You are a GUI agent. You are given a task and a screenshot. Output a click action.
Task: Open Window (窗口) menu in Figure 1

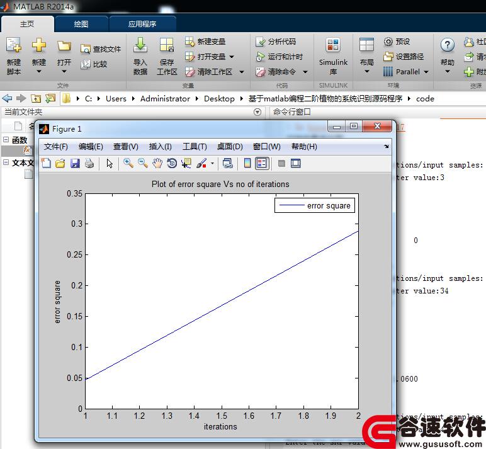pyautogui.click(x=266, y=146)
